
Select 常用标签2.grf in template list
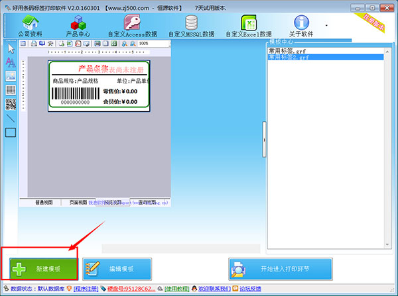326,57
